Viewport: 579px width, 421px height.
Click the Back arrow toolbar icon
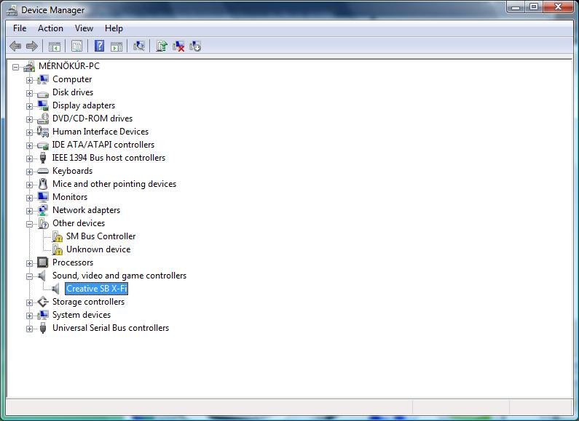pyautogui.click(x=15, y=46)
